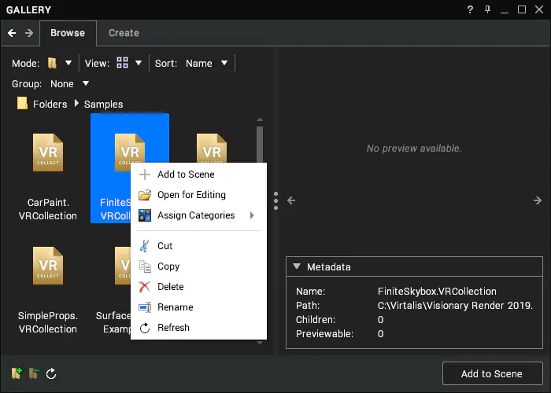
Task: Click the add folder icon at bottom left
Action: point(17,373)
